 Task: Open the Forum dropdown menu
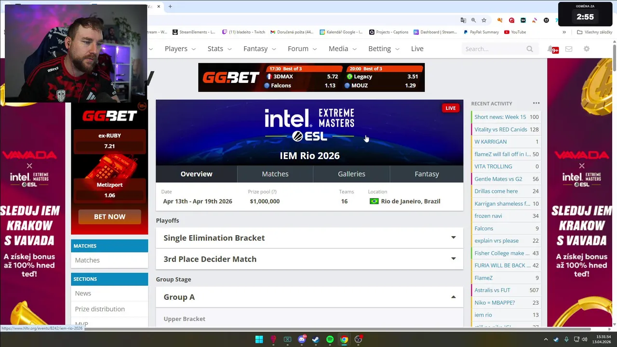coord(302,49)
